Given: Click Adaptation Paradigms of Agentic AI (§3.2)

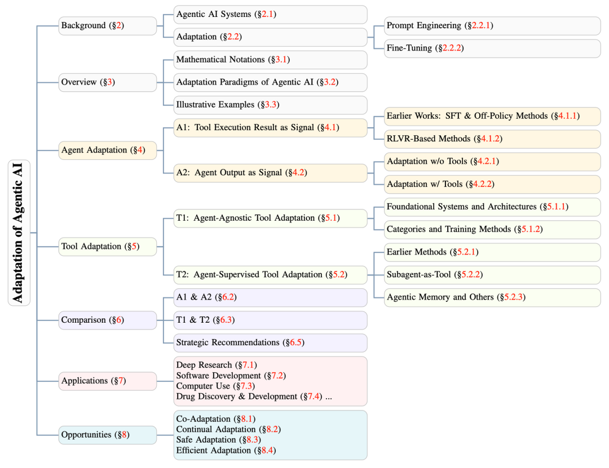Looking at the screenshot, I should (270, 82).
